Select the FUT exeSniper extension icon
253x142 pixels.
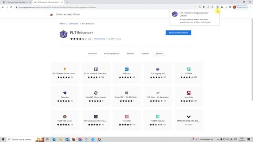point(96,117)
